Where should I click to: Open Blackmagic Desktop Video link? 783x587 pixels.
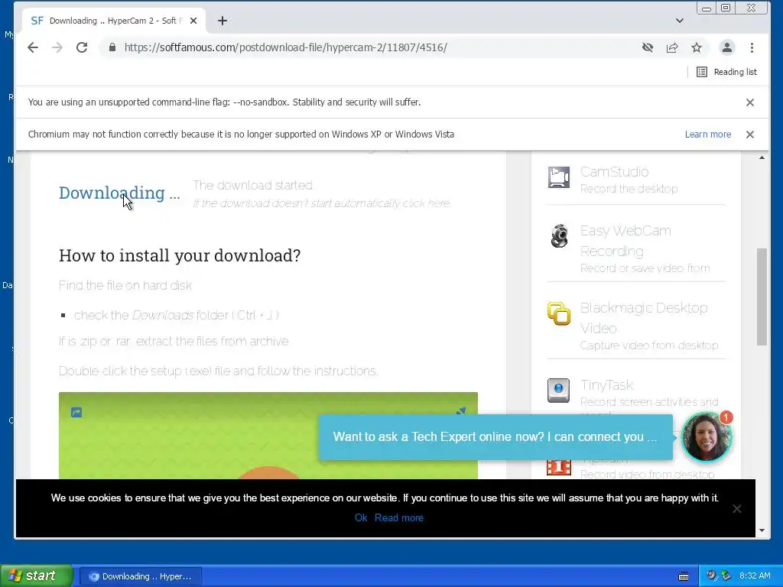pos(644,318)
